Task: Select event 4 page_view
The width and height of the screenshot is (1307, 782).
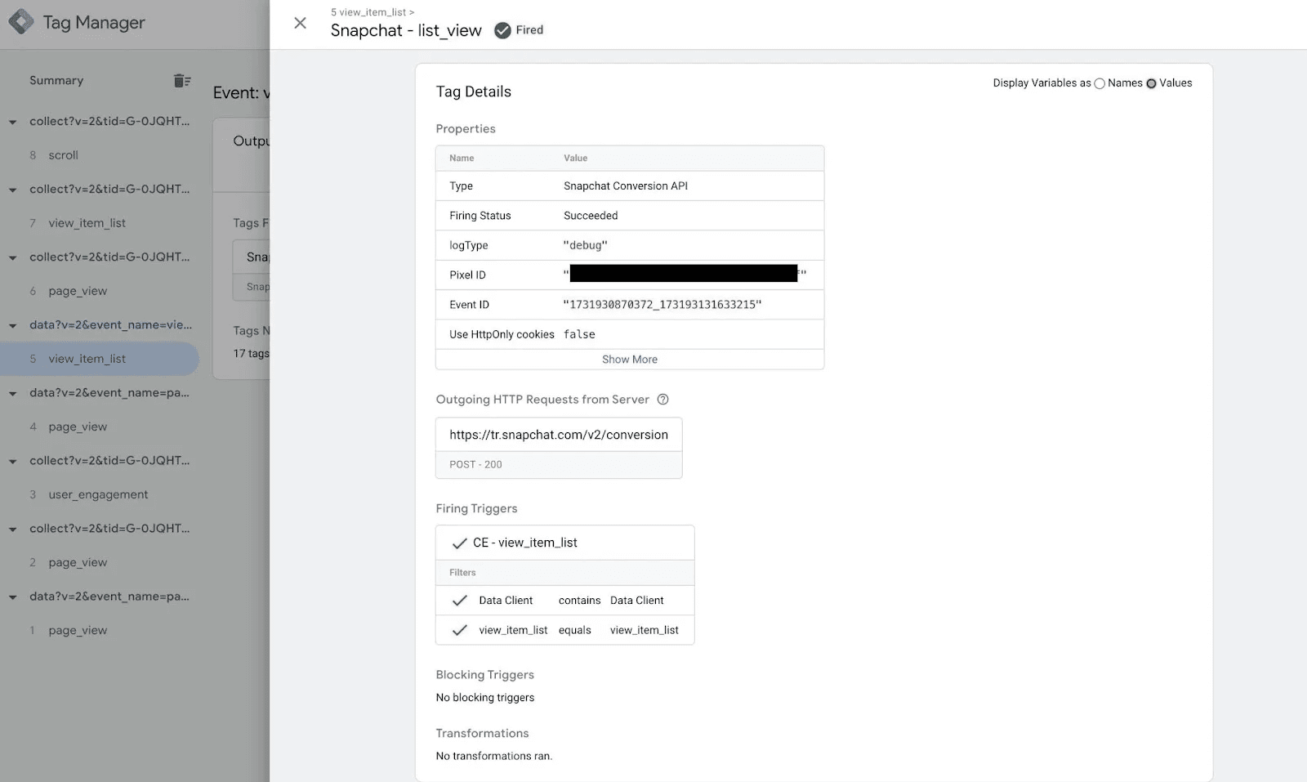Action: click(x=100, y=427)
